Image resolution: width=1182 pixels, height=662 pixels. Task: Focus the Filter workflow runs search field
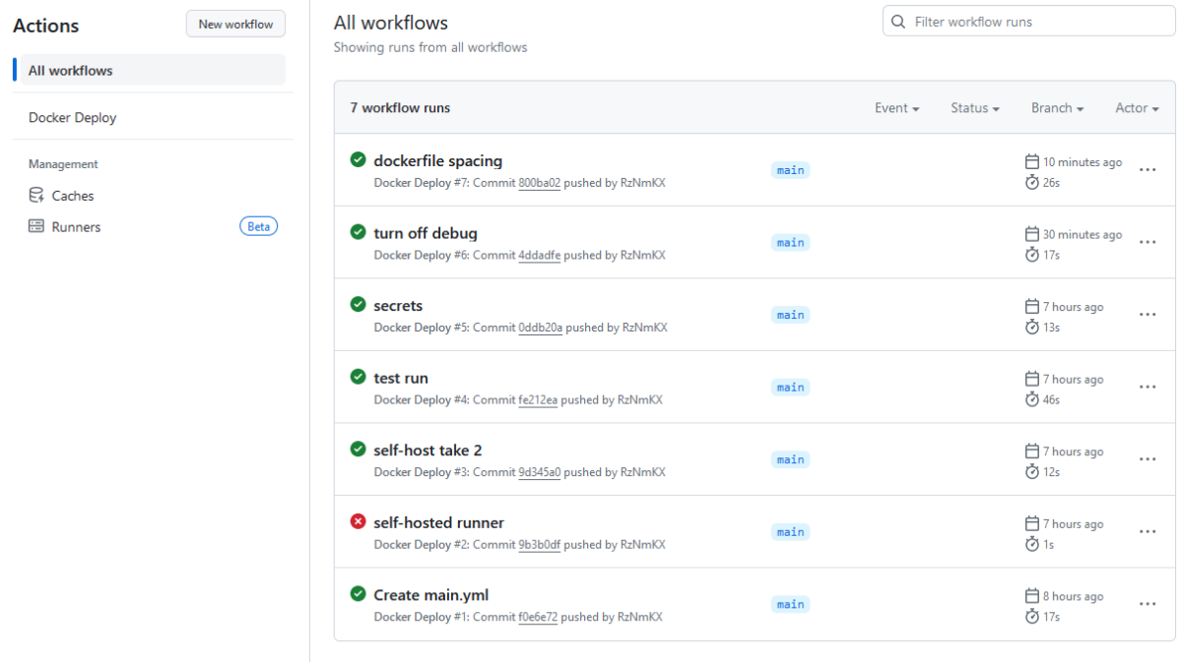1034,22
